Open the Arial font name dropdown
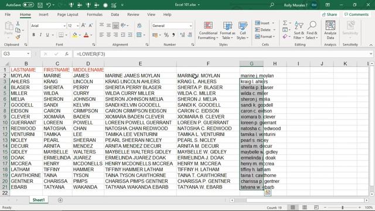Image resolution: width=375 pixels, height=211 pixels. 64,26
